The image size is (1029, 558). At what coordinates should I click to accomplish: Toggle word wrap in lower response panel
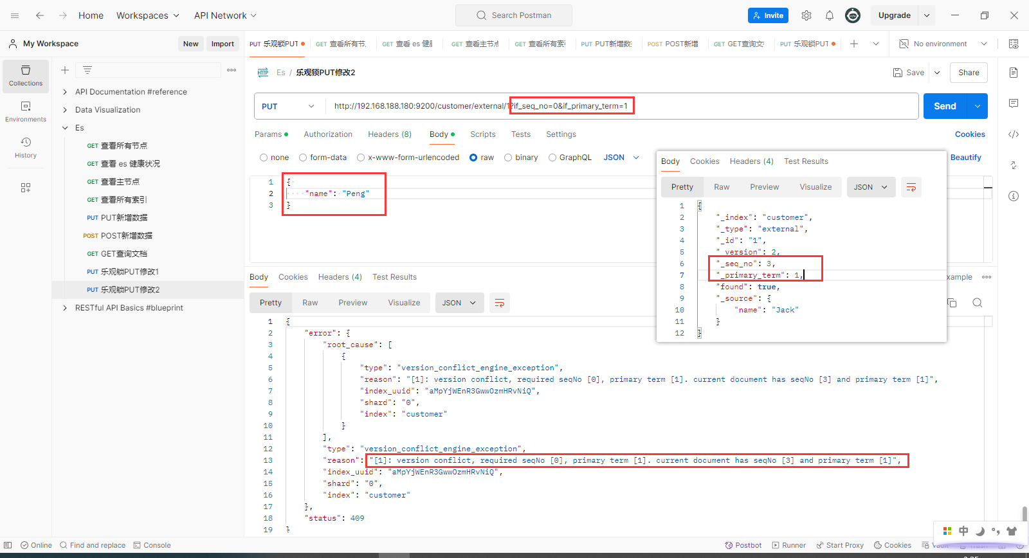click(500, 303)
